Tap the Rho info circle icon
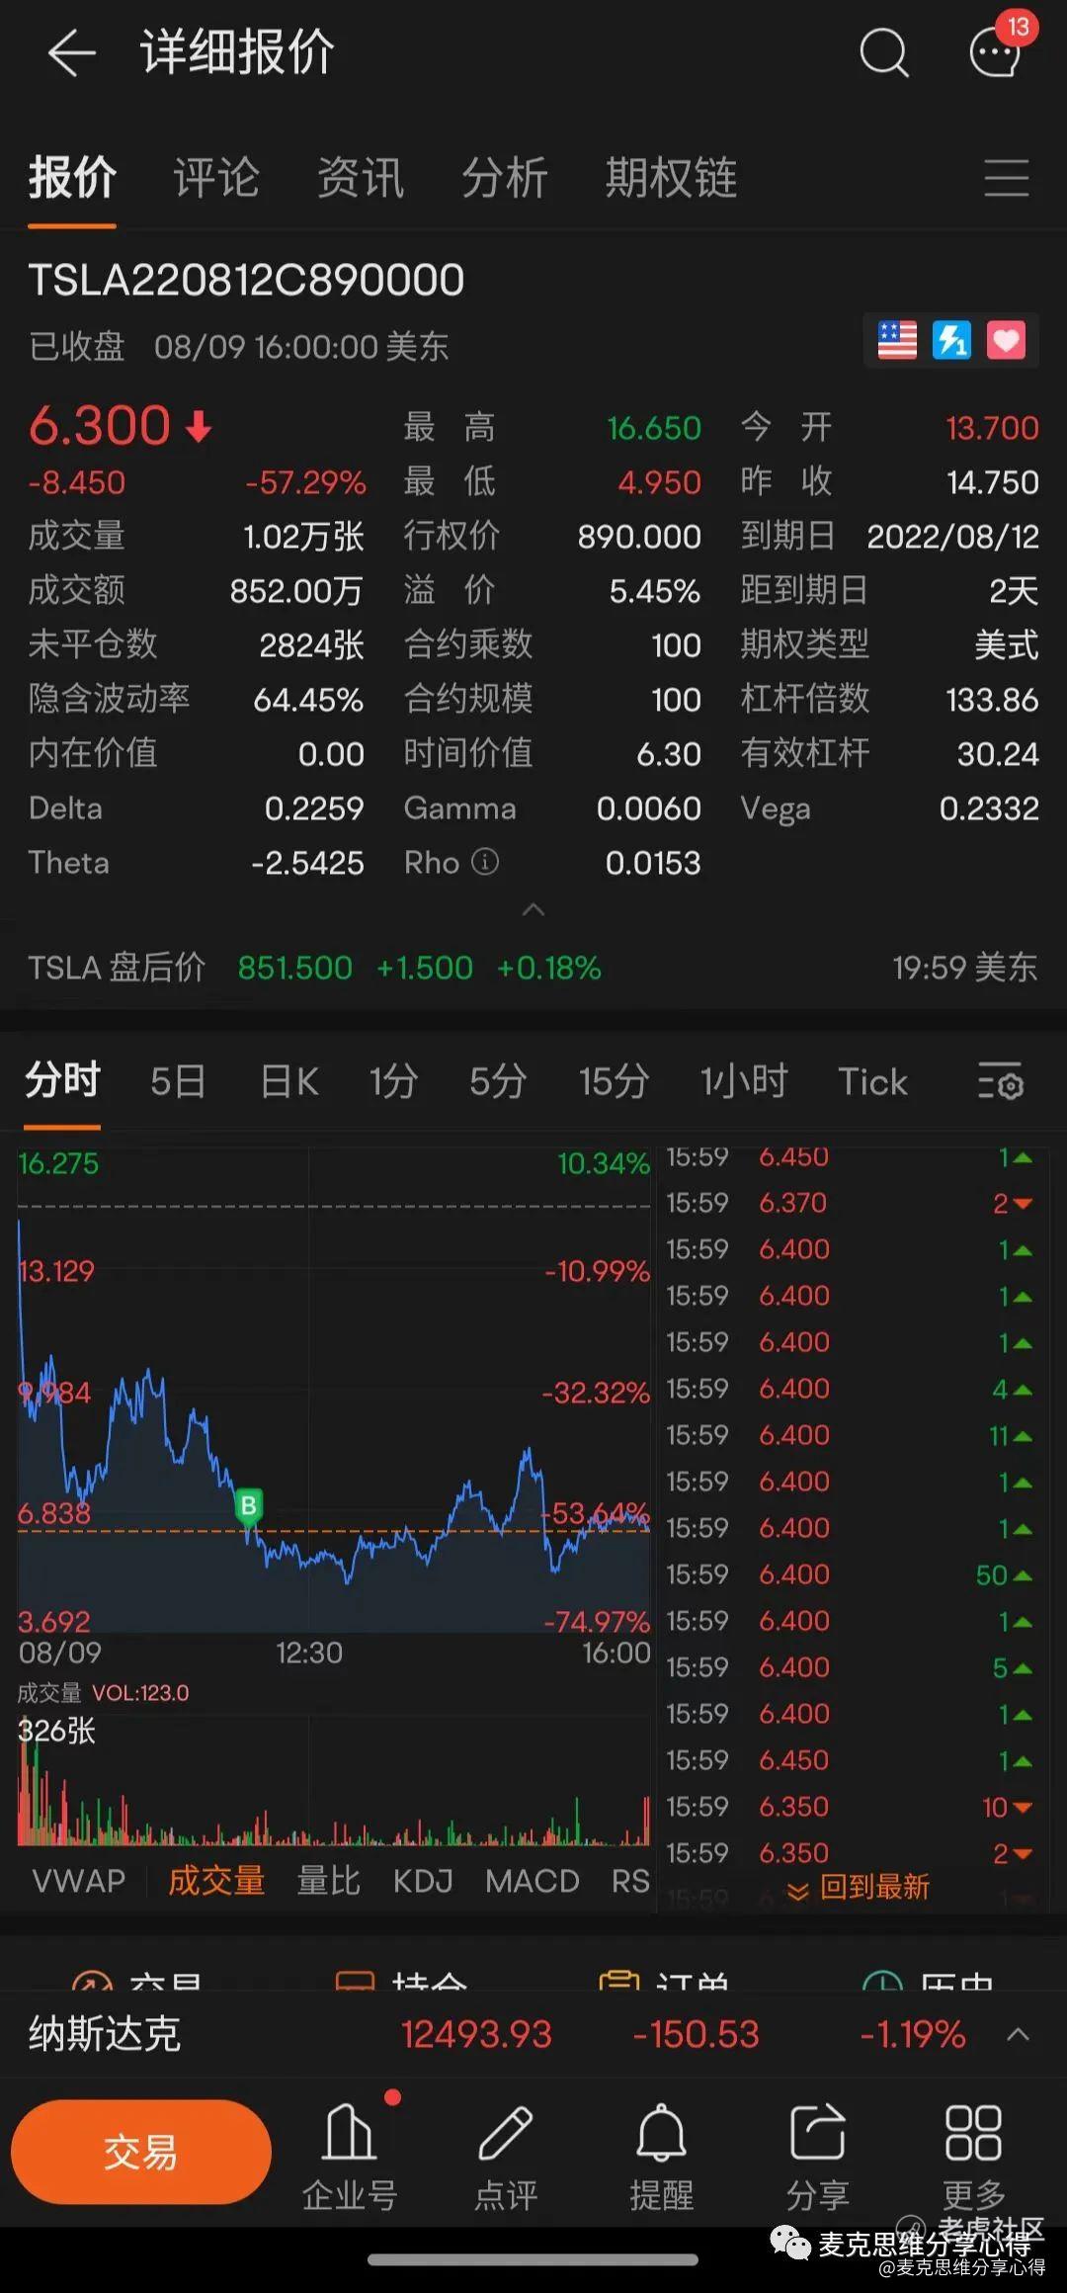The image size is (1067, 2293). click(485, 861)
